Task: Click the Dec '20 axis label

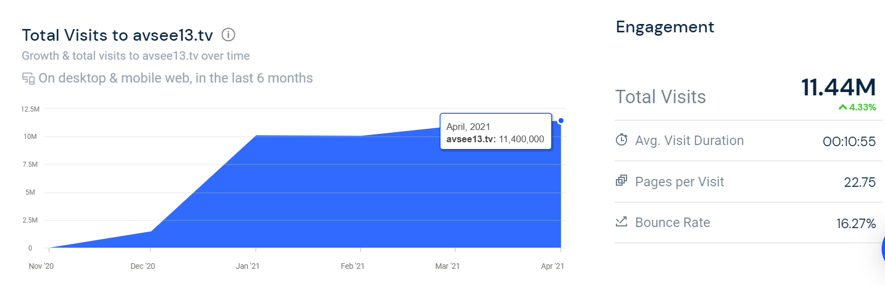Action: 143,266
